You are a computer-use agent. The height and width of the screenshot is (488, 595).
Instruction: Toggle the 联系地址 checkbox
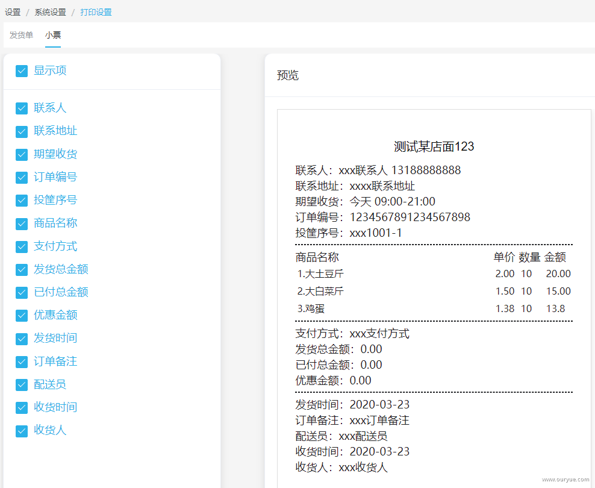coord(22,131)
